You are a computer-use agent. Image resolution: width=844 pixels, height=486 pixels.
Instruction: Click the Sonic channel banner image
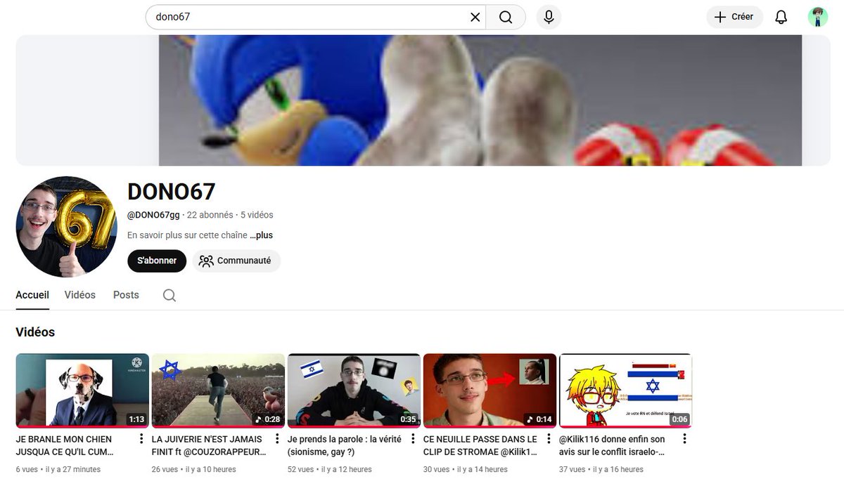(480, 100)
